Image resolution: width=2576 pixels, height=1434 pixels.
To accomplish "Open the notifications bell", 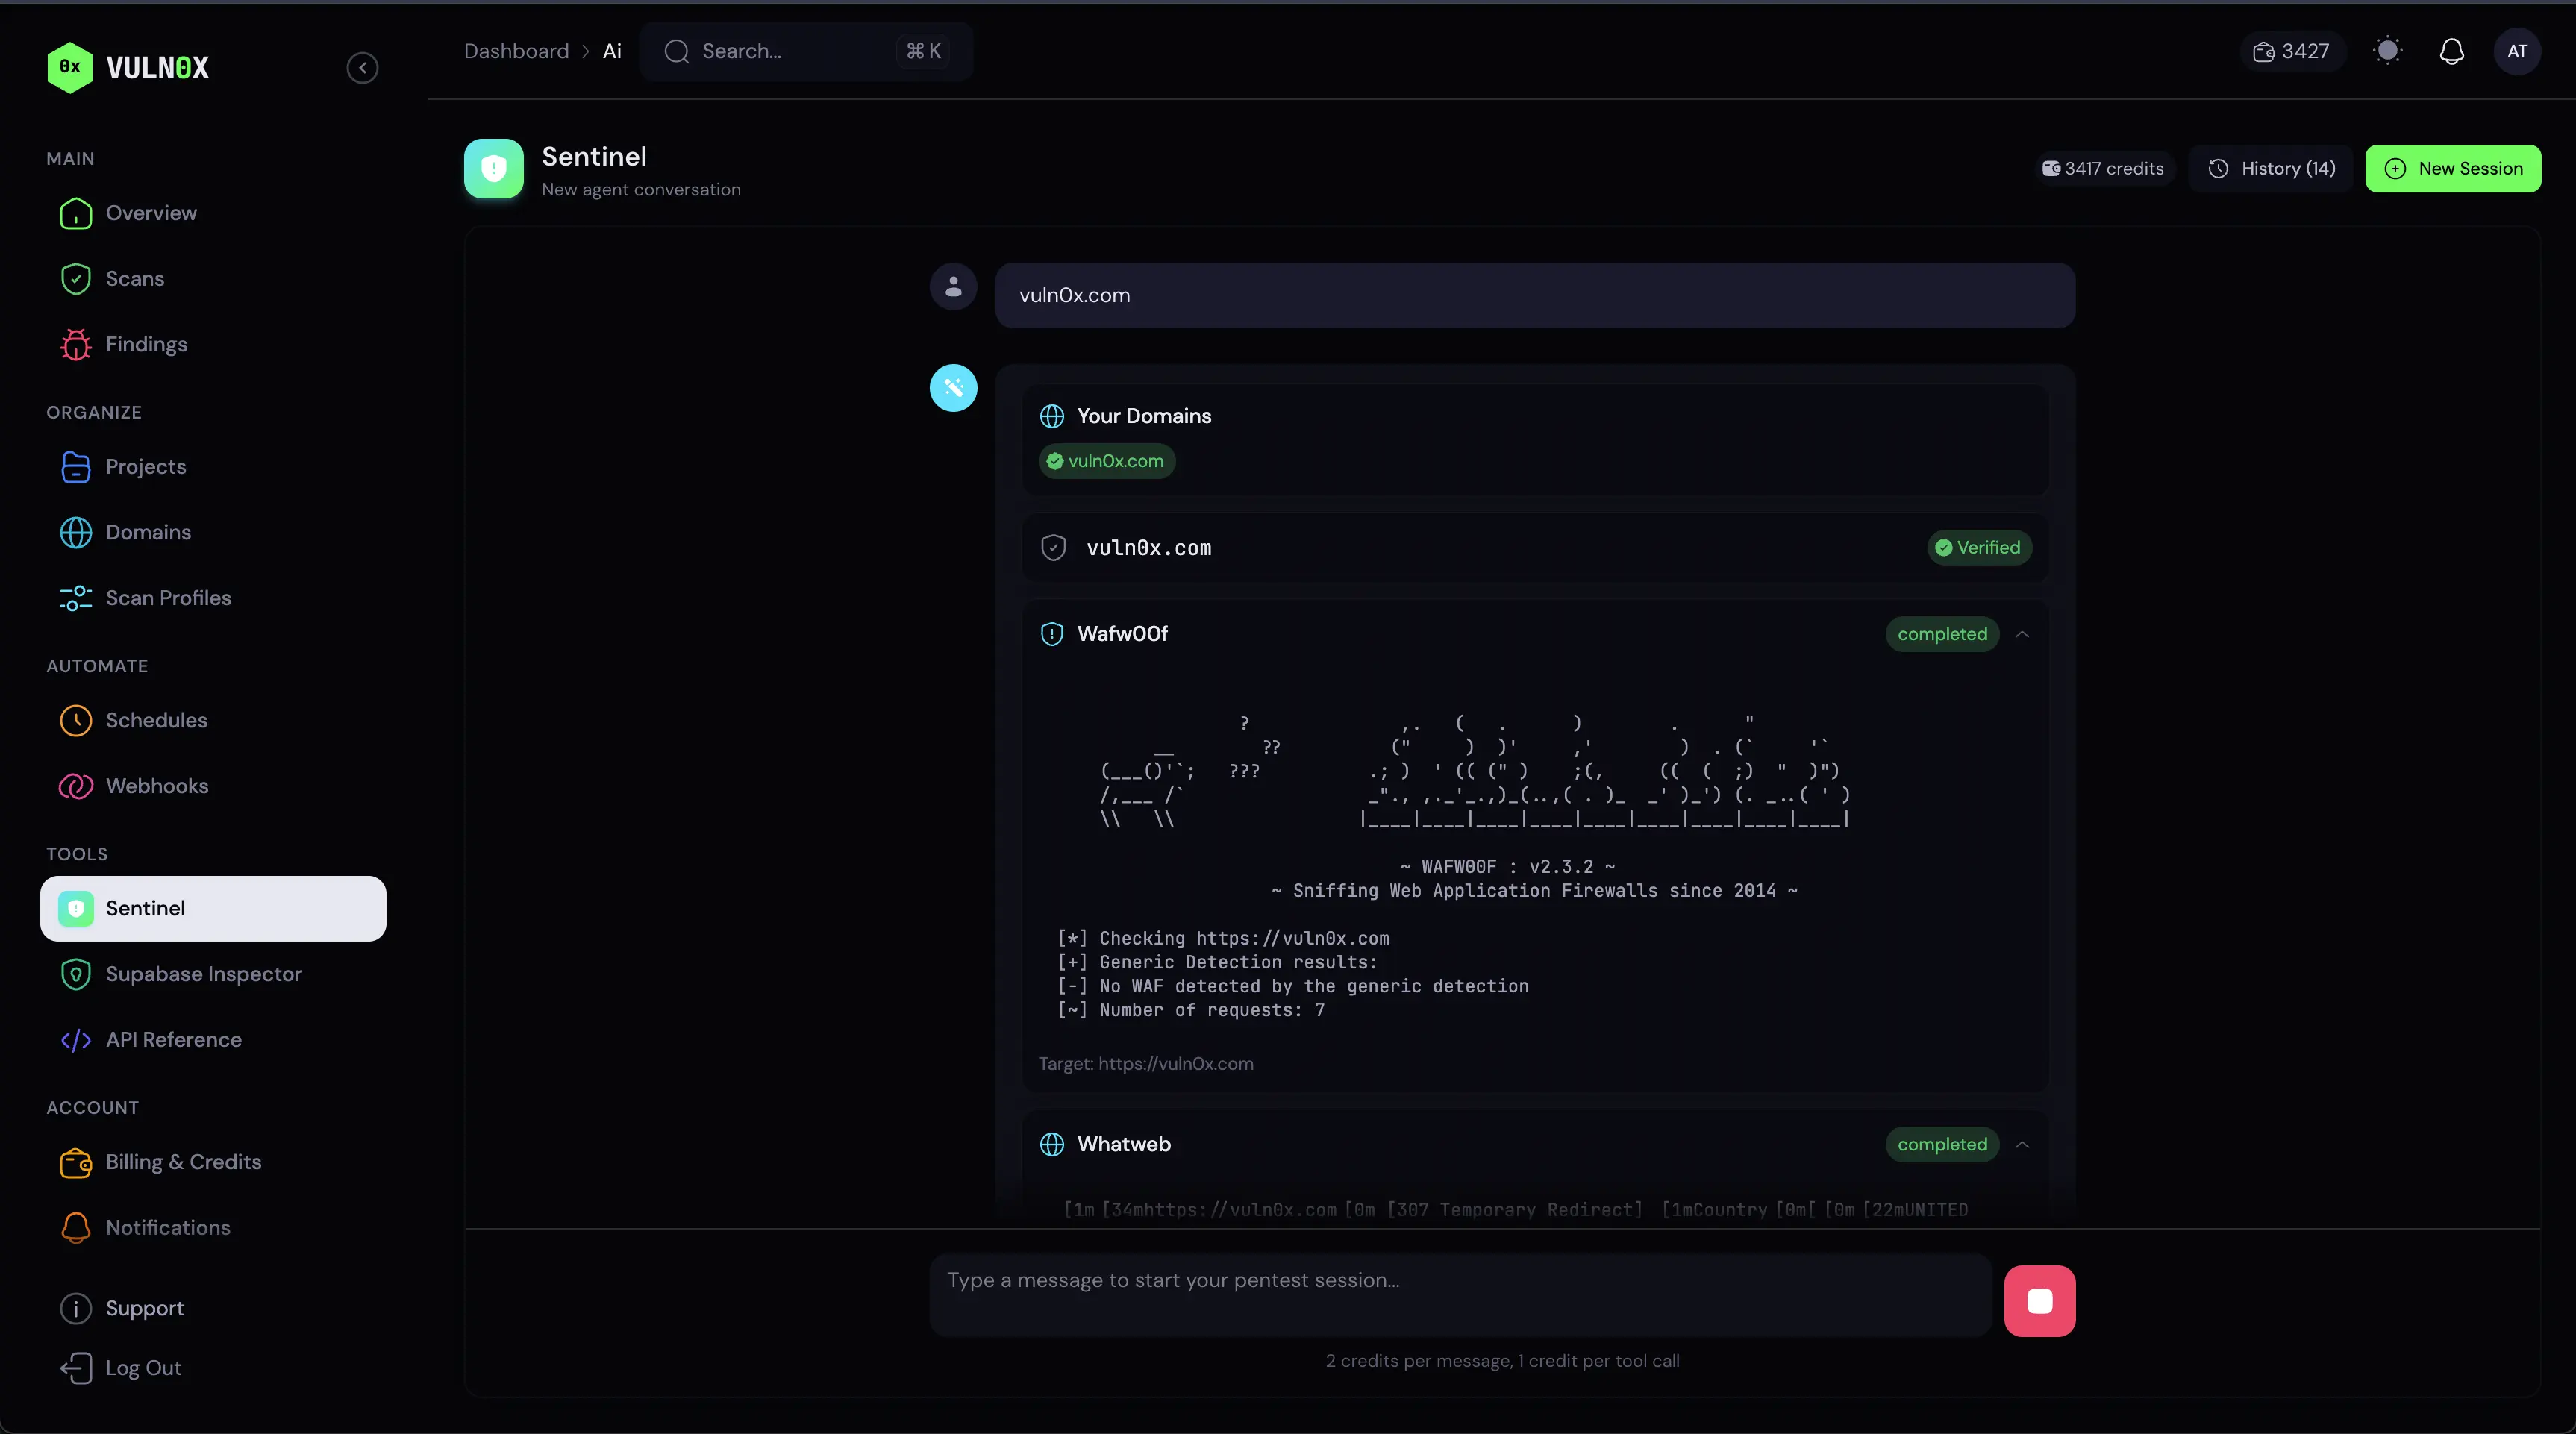I will click(x=2452, y=51).
